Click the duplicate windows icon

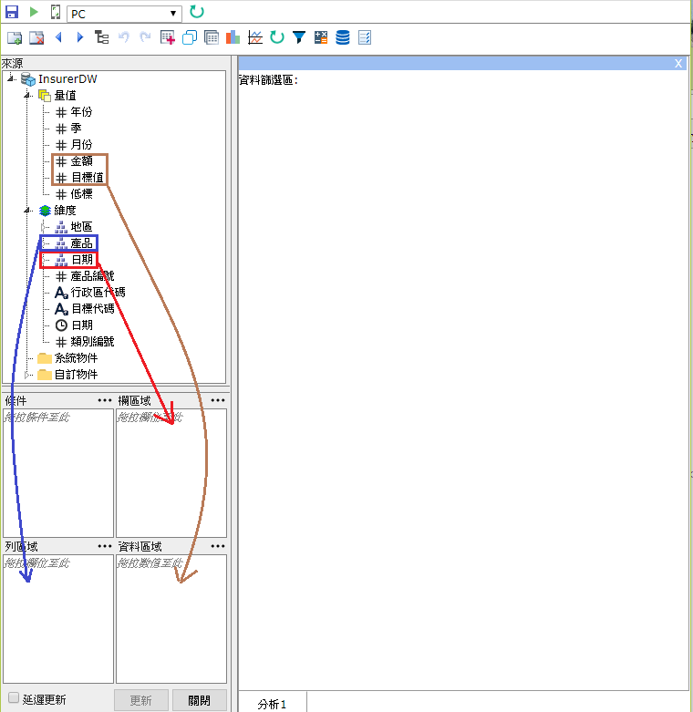click(190, 37)
